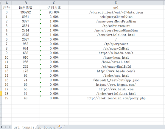
Task: Select cell with visit count 252
Action: pyautogui.click(x=26, y=66)
